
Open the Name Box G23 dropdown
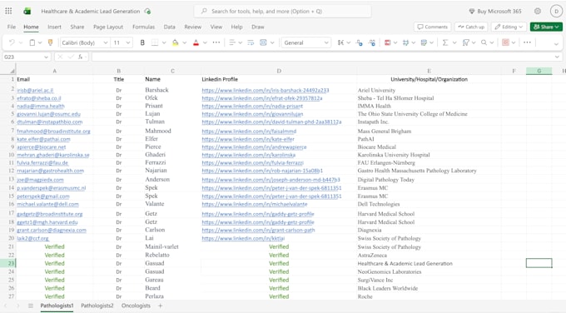(x=47, y=57)
